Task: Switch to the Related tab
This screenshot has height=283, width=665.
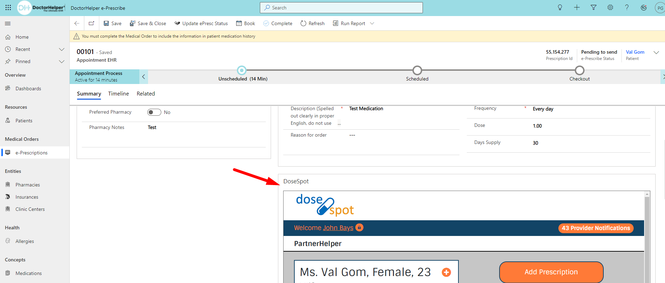Action: (146, 94)
